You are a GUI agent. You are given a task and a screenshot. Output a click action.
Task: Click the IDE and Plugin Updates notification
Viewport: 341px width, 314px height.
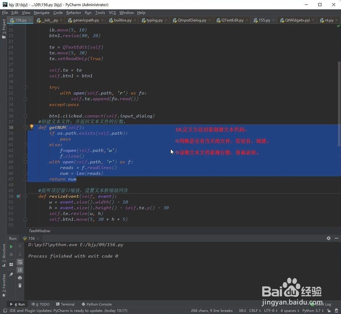(68, 311)
